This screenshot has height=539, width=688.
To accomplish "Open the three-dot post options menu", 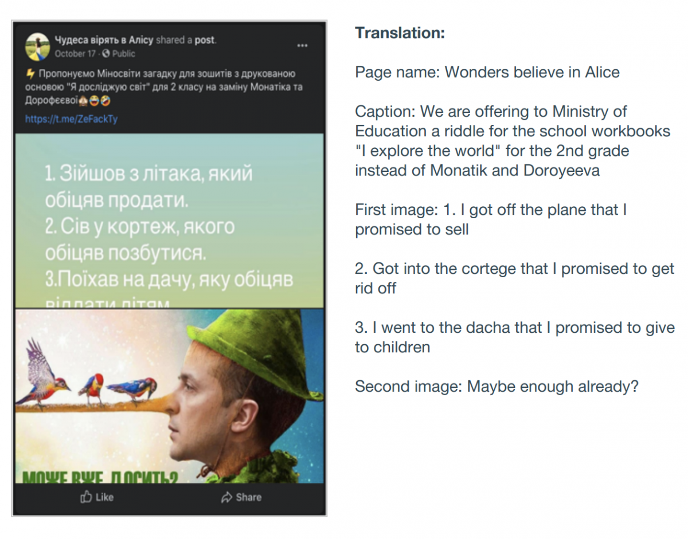I will [303, 46].
